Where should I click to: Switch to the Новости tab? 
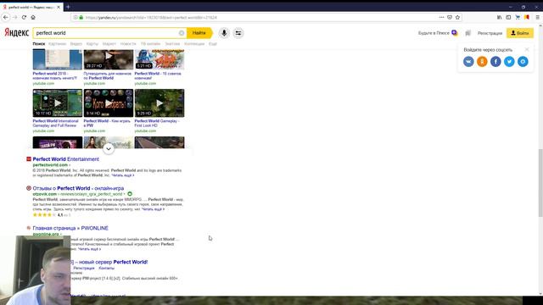[128, 44]
